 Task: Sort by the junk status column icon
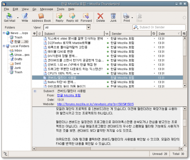(154, 33)
